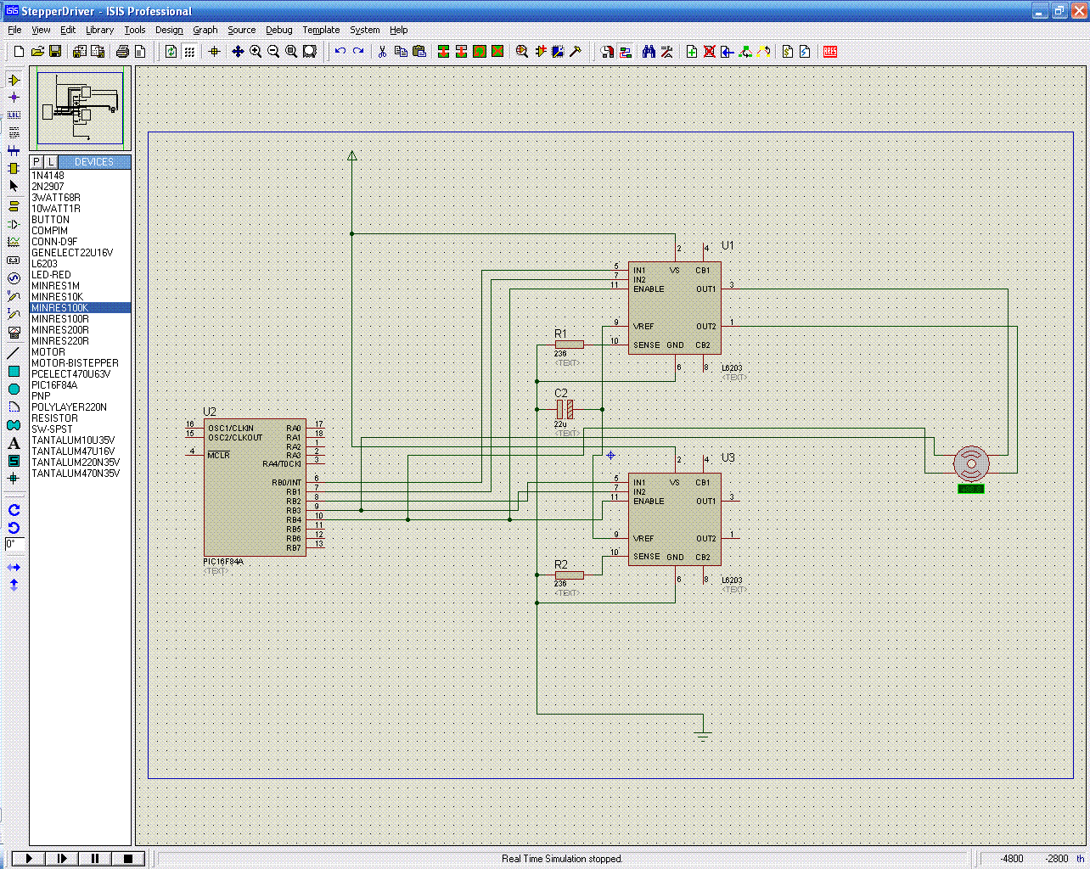Open the File menu
The image size is (1090, 869).
click(14, 30)
